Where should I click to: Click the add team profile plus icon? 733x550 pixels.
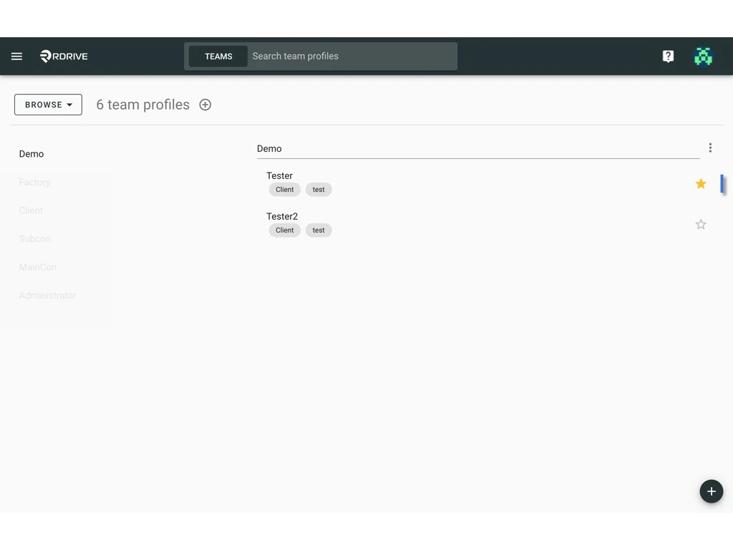click(x=205, y=105)
